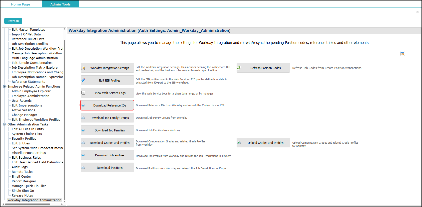Open User Records
The width and height of the screenshot is (422, 207).
(x=22, y=101)
